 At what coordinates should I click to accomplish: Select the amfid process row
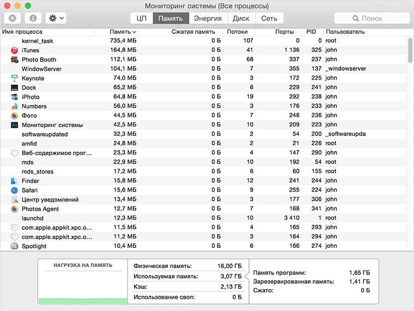coord(203,143)
